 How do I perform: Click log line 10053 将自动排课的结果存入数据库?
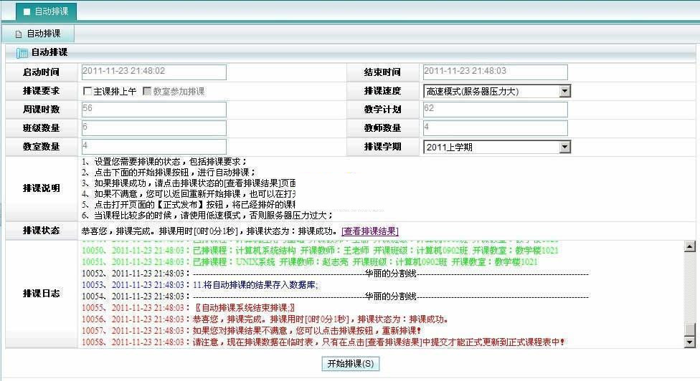click(x=200, y=285)
